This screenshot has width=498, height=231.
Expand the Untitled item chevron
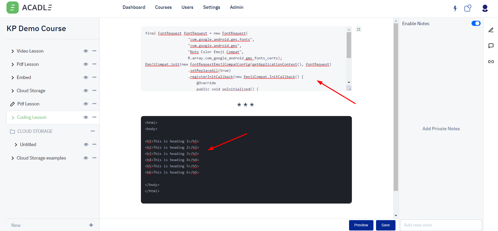(x=16, y=145)
